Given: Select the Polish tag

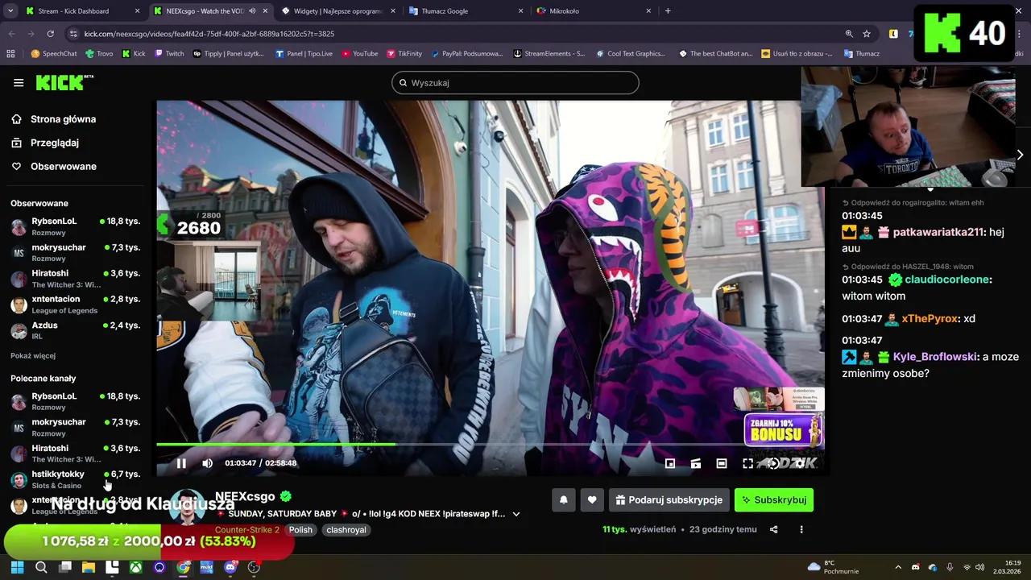Looking at the screenshot, I should pyautogui.click(x=300, y=530).
